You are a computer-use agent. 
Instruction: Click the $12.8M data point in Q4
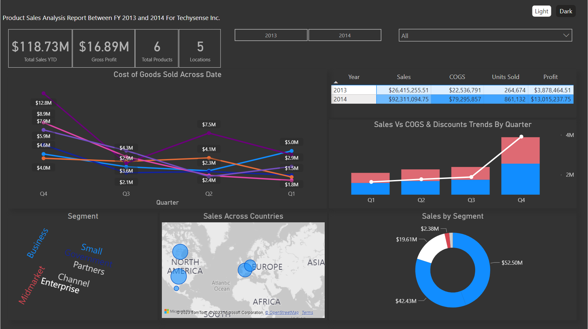point(44,93)
